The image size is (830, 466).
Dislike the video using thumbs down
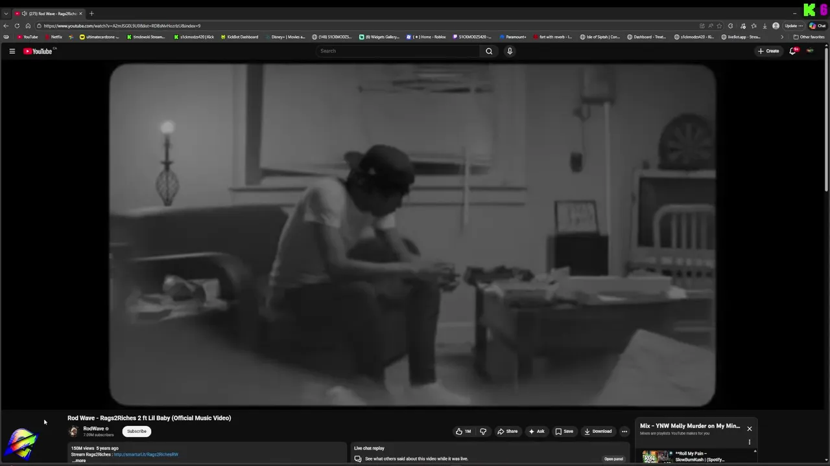[x=483, y=431]
